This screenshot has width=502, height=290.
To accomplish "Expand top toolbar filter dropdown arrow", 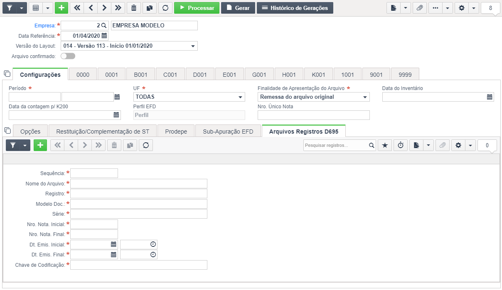I will [x=22, y=8].
